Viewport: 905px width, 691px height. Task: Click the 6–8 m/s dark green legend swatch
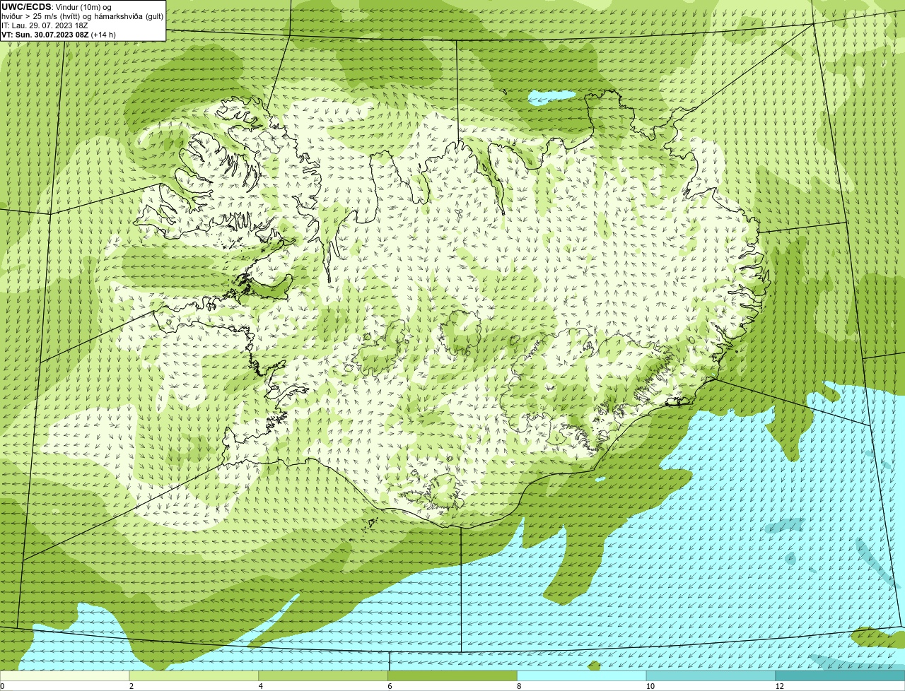tap(453, 676)
